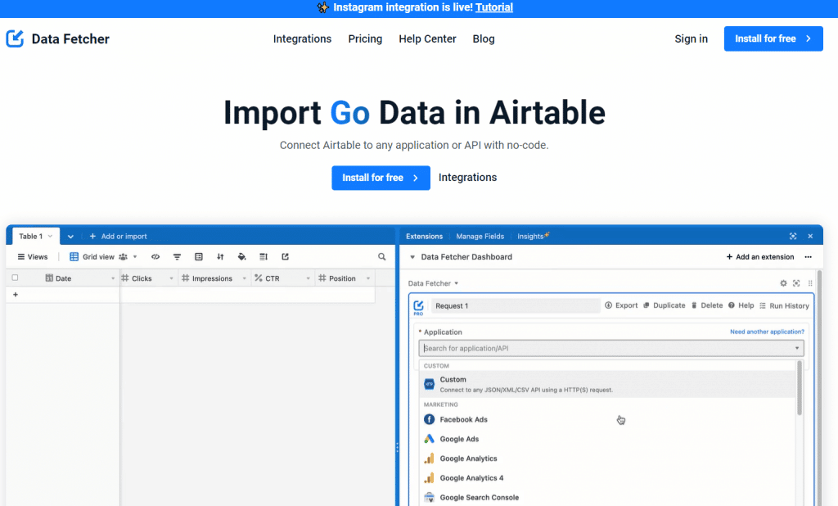Click Sign in
Image resolution: width=838 pixels, height=506 pixels.
pos(691,39)
